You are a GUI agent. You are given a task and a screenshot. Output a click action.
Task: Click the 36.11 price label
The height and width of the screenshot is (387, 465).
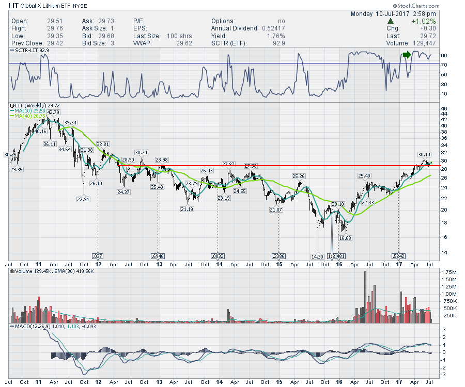[x=50, y=144]
